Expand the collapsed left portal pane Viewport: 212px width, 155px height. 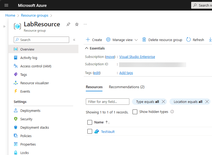point(4,26)
